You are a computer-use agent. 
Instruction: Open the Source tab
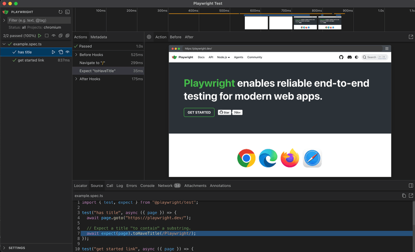click(96, 186)
